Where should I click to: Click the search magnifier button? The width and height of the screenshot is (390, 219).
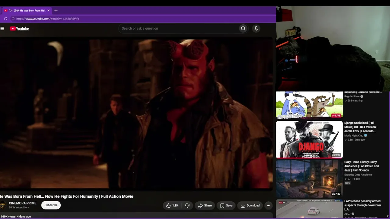pyautogui.click(x=243, y=29)
